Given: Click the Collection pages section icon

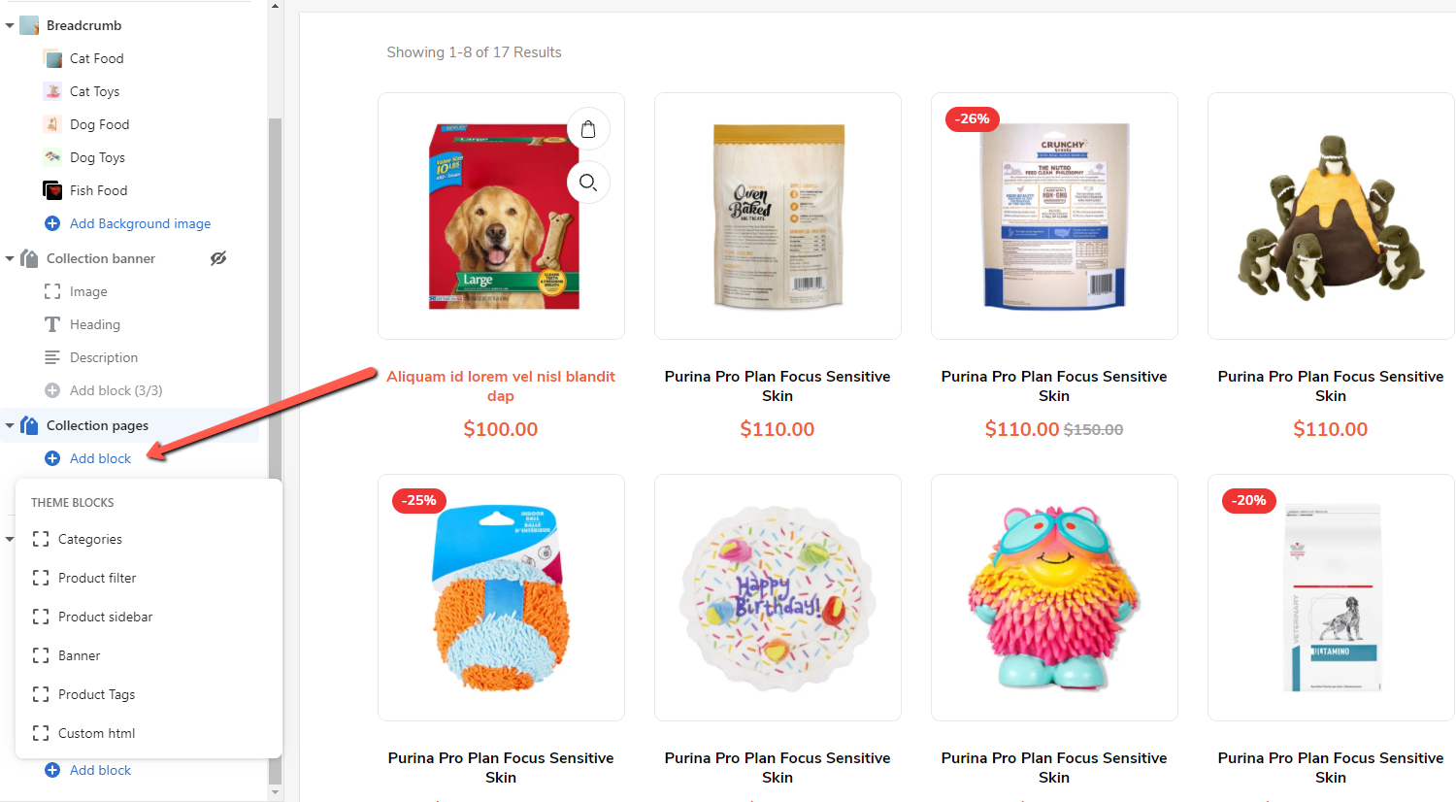Looking at the screenshot, I should [x=29, y=425].
